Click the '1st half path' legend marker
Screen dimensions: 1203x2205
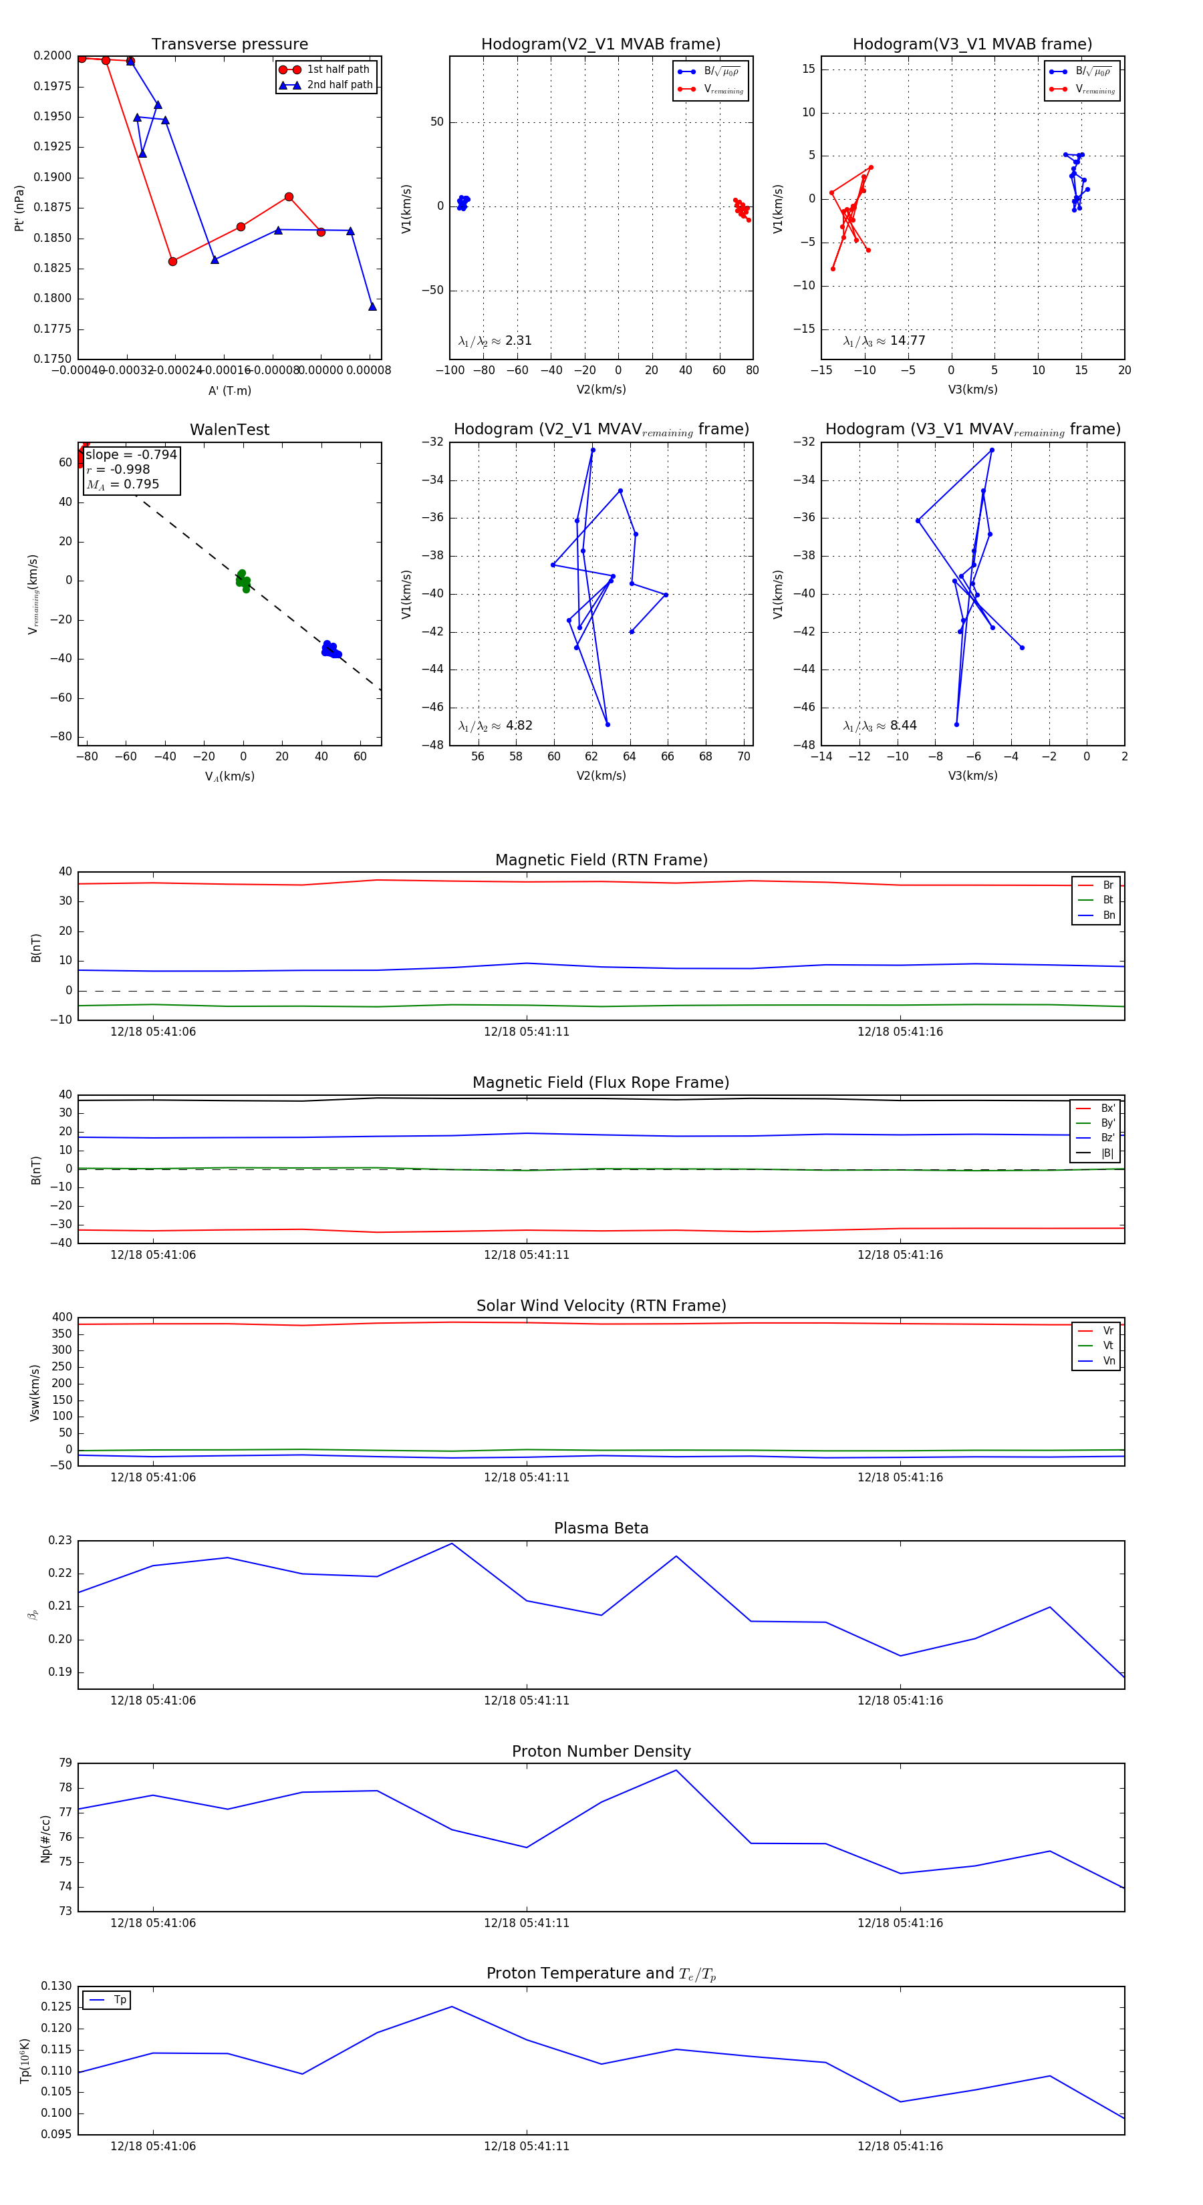pyautogui.click(x=289, y=69)
